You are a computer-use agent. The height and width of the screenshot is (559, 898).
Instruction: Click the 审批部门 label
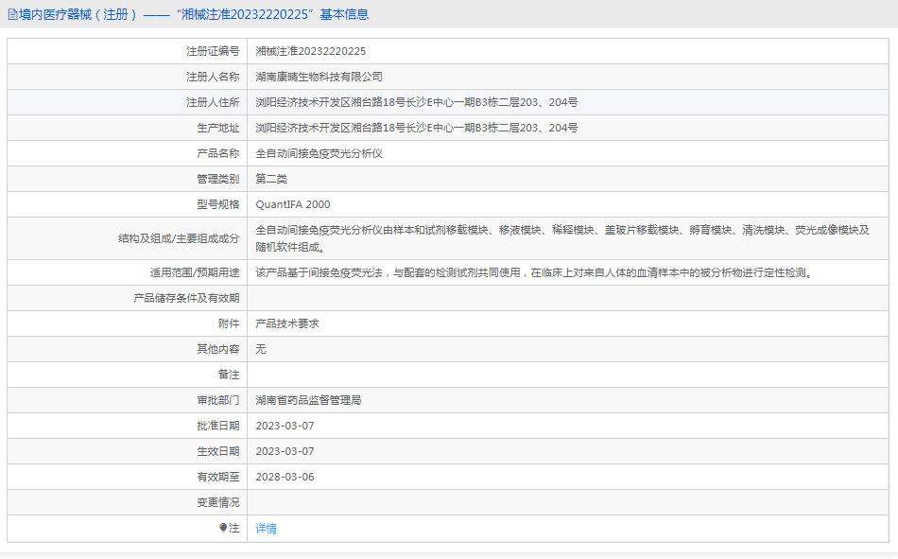[x=218, y=400]
